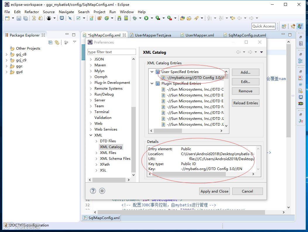
Task: Click the JUnit icon in right sidebar
Action: [x=301, y=121]
